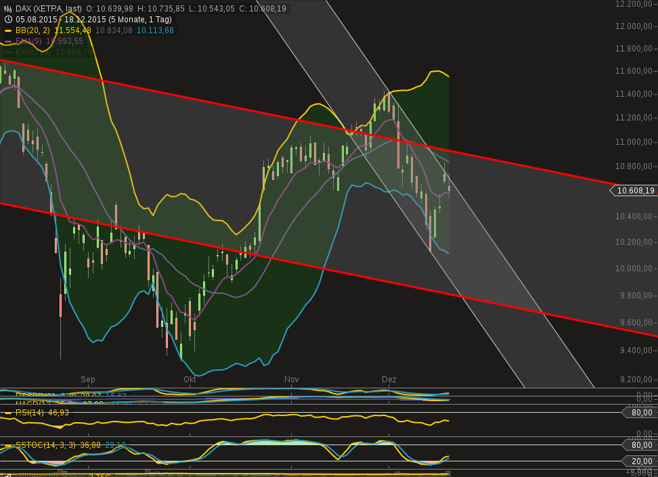Click the close price C: 10.608,19 in header
This screenshot has height=477, width=658.
(x=263, y=8)
